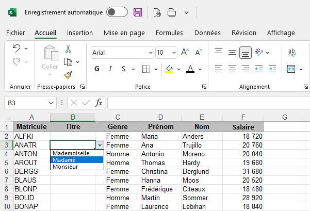This screenshot has width=310, height=211.
Task: Expand the Copy options dropdown arrow
Action: click(78, 62)
